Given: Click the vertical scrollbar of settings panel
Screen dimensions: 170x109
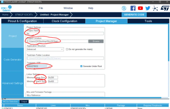Looking at the screenshot, I should [x=169, y=43].
